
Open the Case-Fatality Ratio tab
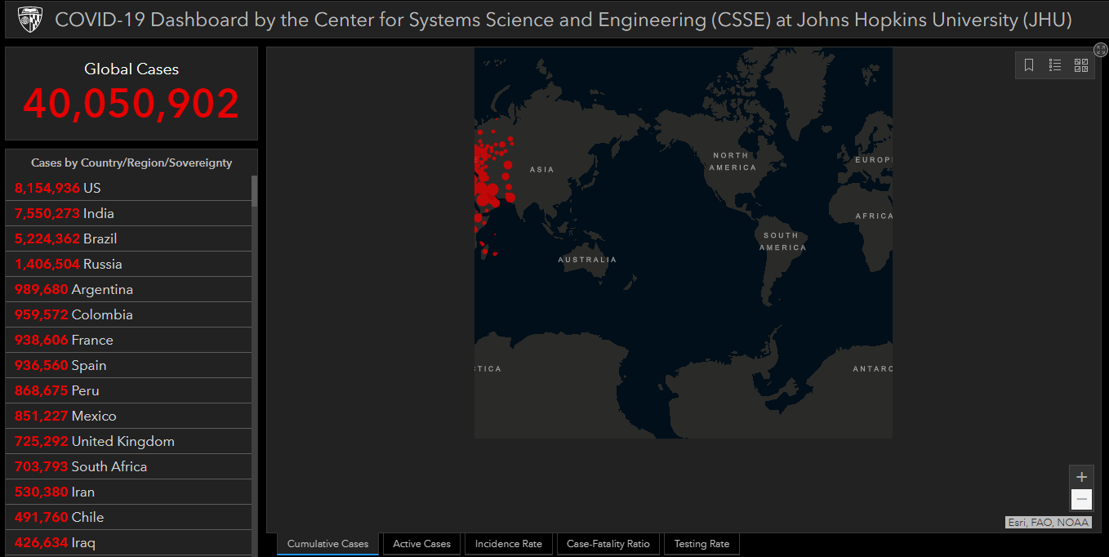click(x=608, y=544)
